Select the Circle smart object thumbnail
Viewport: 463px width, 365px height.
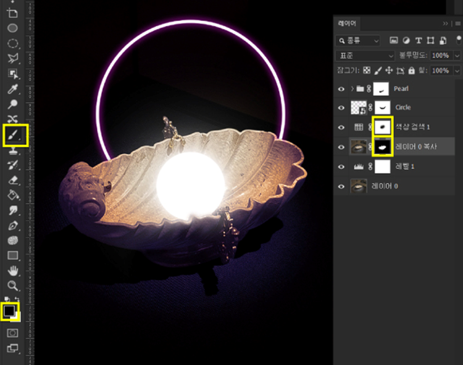pyautogui.click(x=359, y=108)
